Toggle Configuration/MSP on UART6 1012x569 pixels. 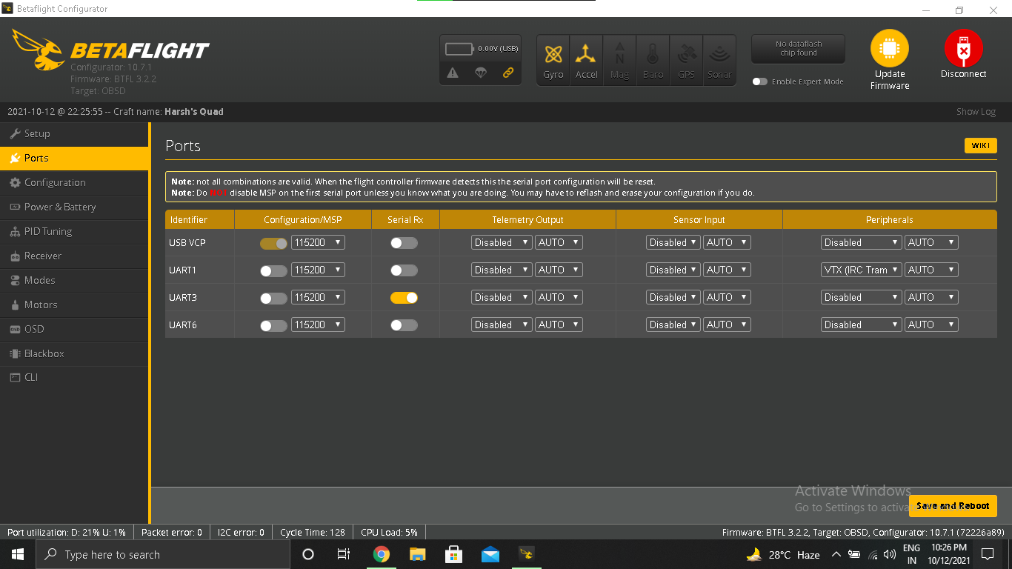[x=273, y=325]
